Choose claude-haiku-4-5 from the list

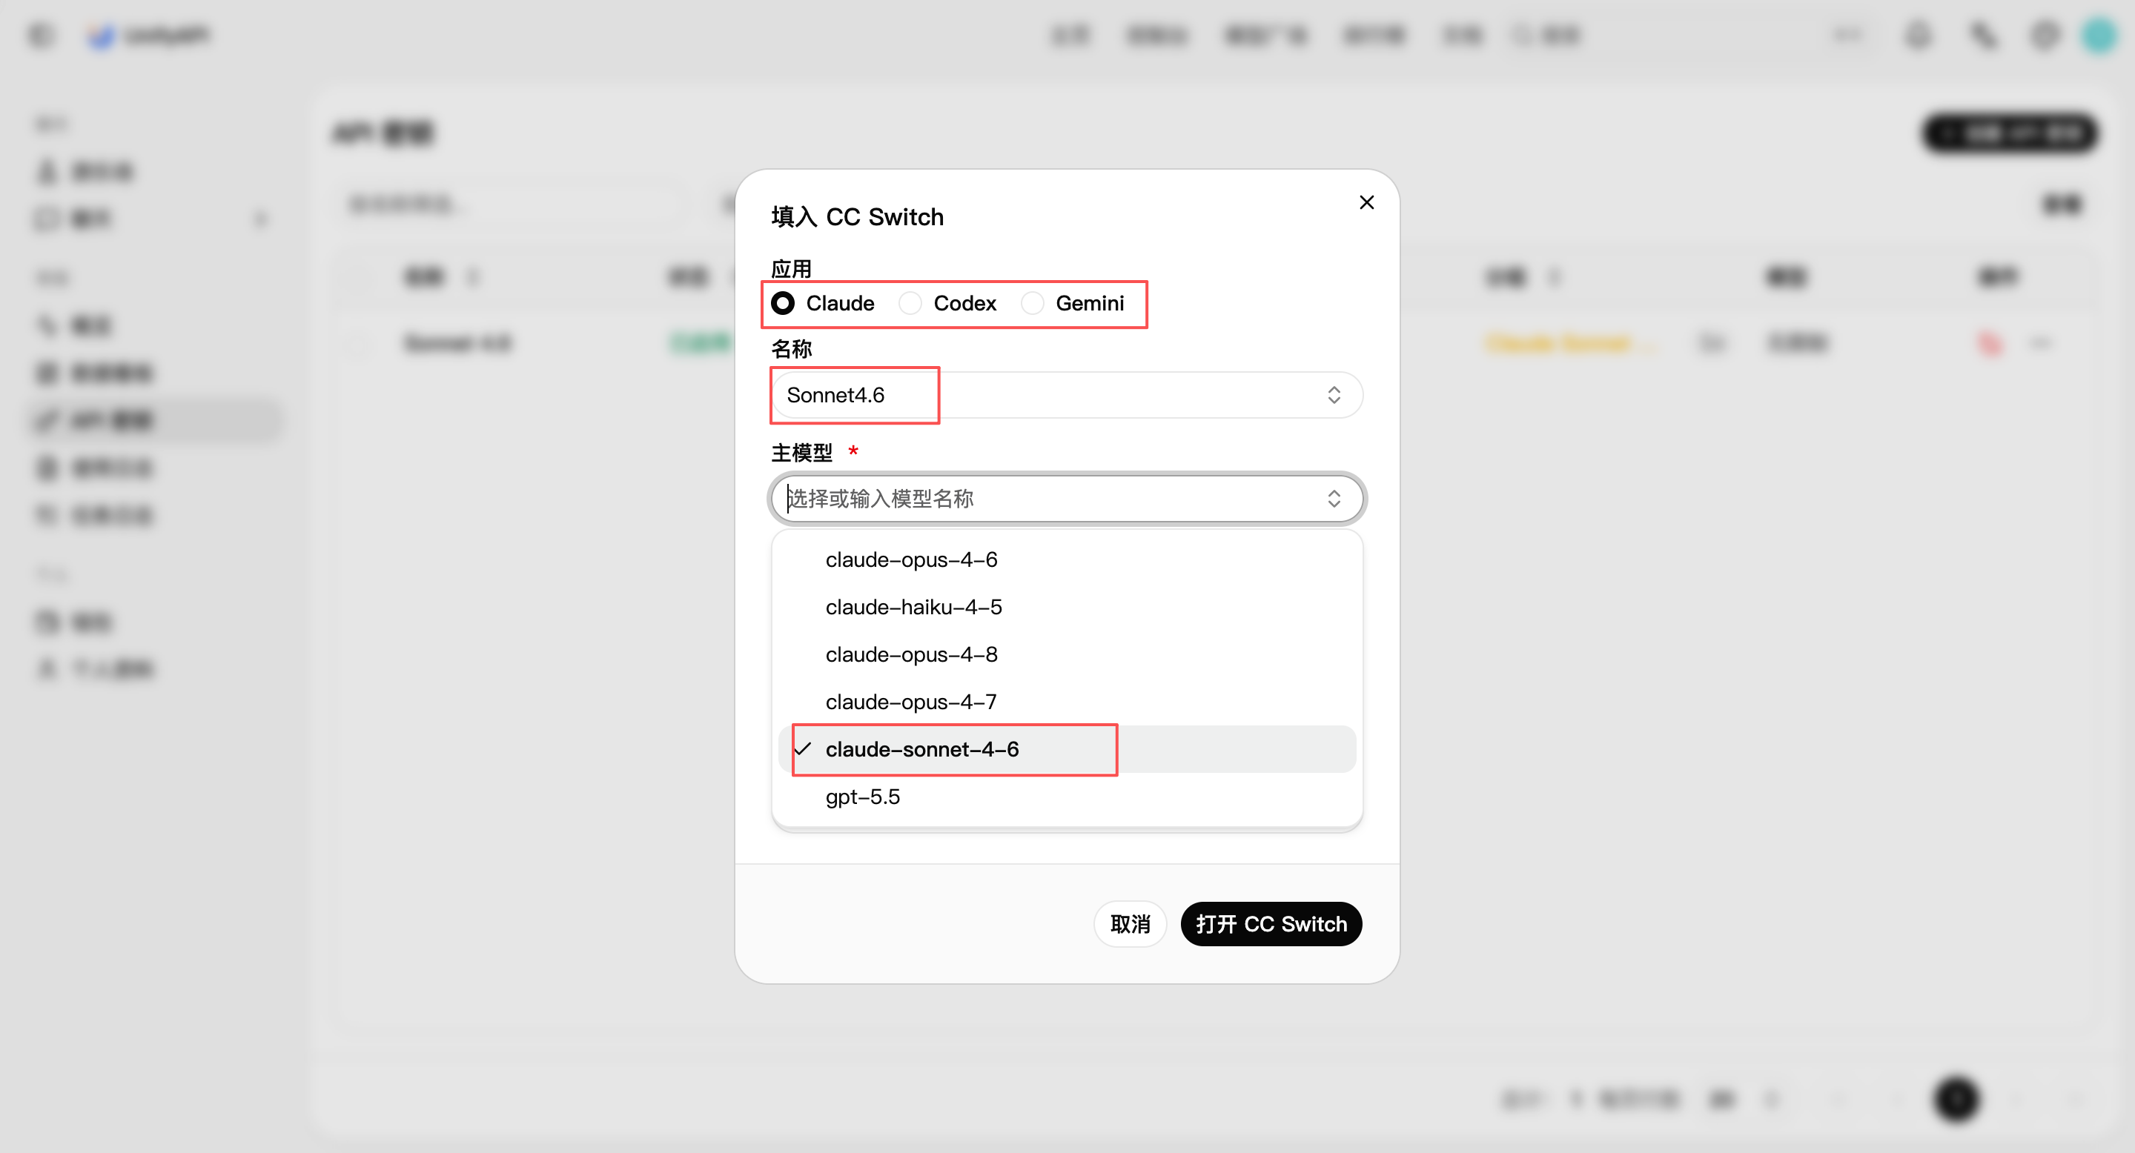[x=1067, y=607]
